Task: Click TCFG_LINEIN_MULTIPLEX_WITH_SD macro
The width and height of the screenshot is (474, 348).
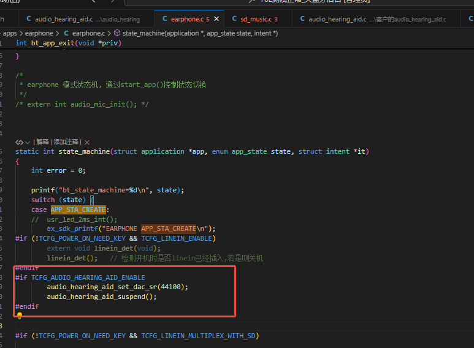Action: [198, 336]
